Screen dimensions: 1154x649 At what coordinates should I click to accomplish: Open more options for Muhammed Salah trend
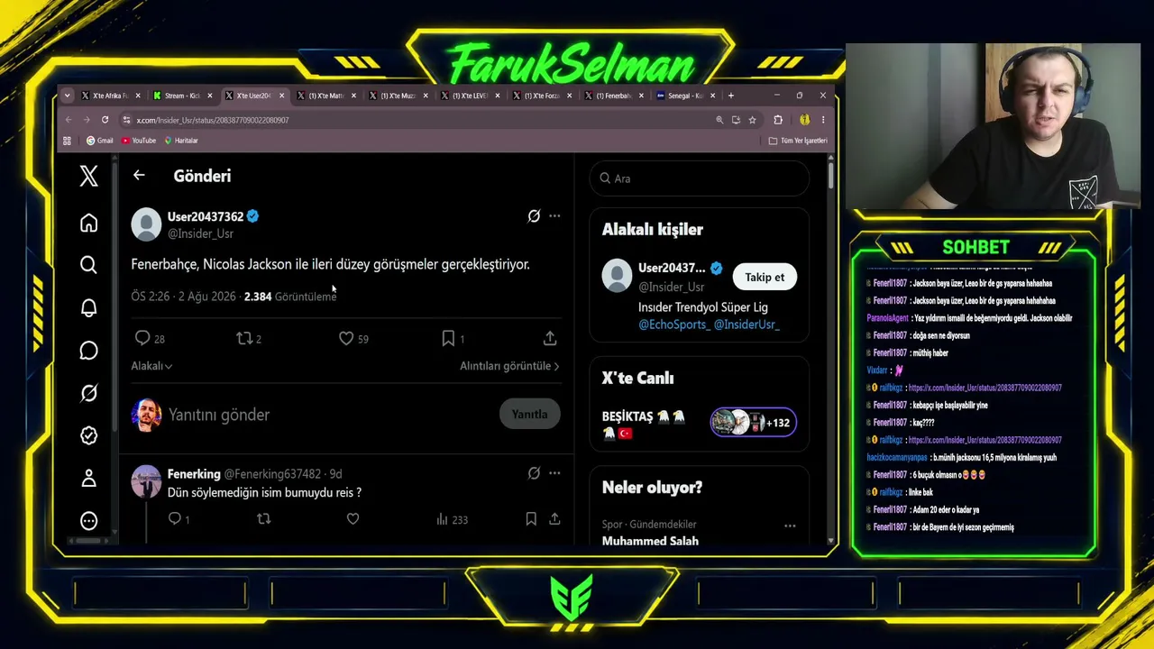(790, 526)
